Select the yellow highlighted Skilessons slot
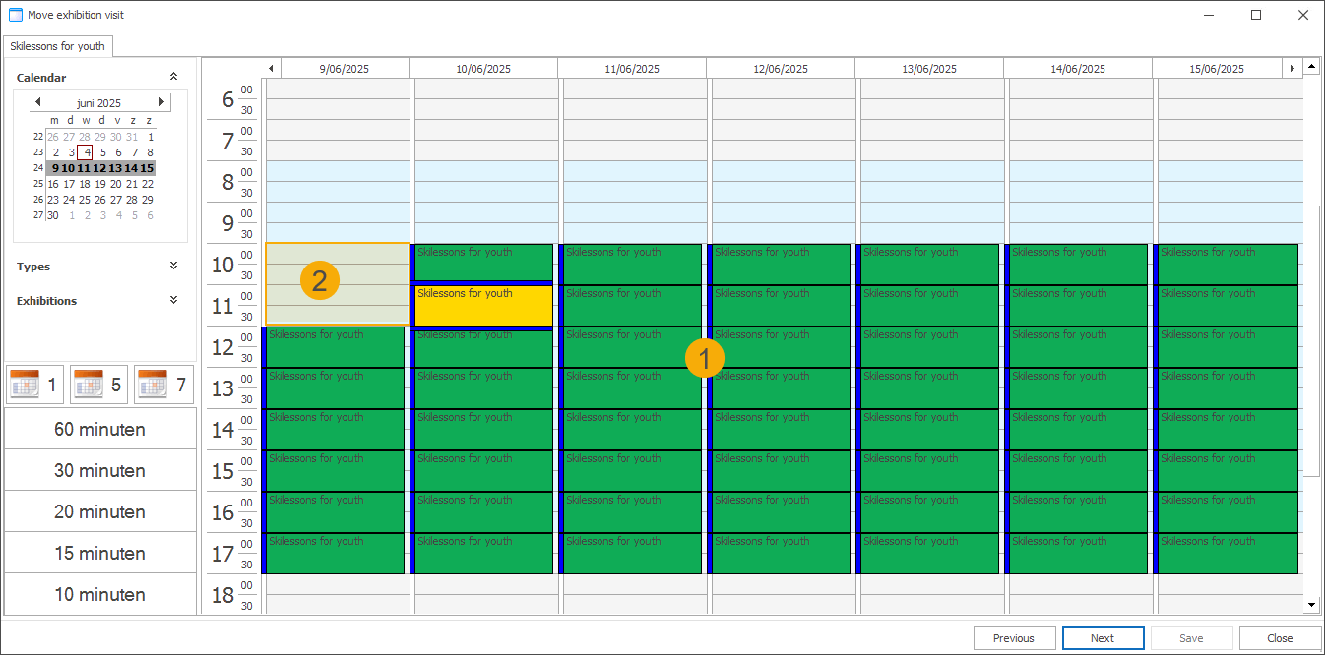 click(x=483, y=306)
